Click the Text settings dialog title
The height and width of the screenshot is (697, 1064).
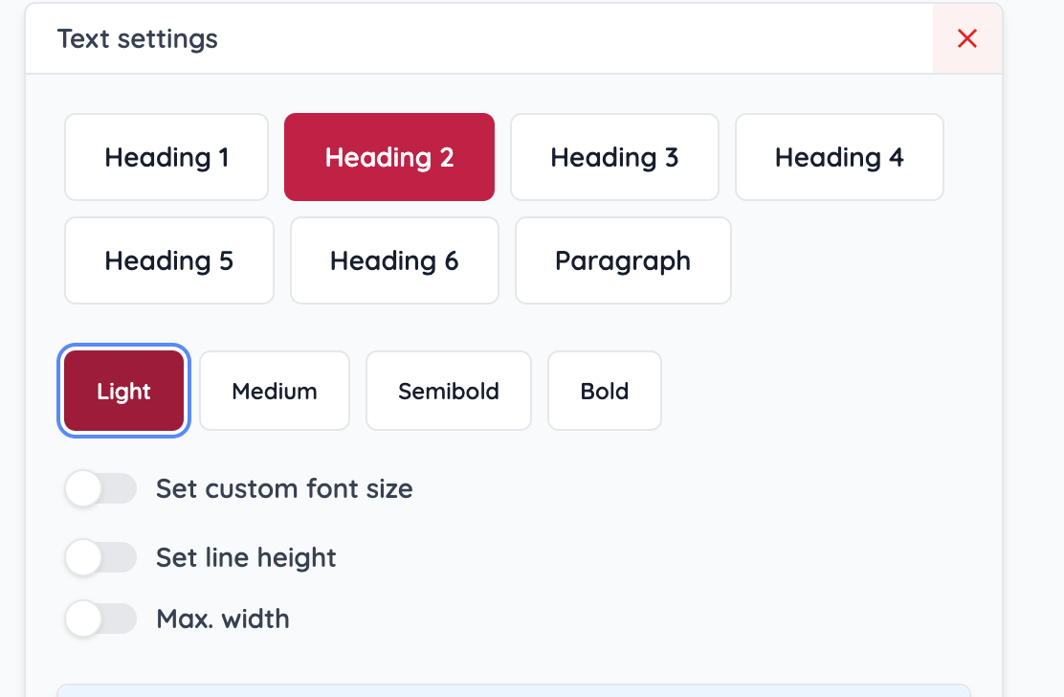137,38
